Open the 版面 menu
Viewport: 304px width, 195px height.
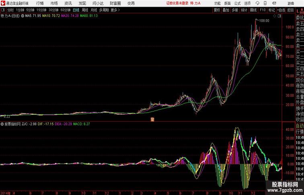228,3
